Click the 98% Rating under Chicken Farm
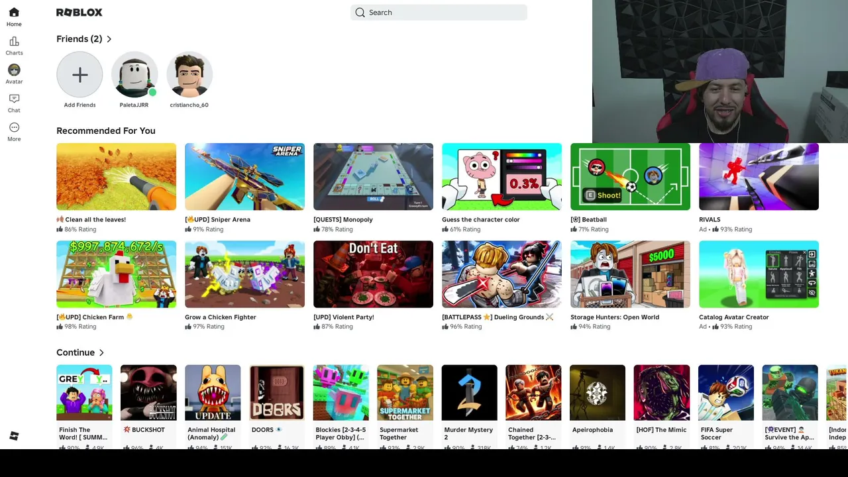Screen dimensions: 848x477 point(76,327)
